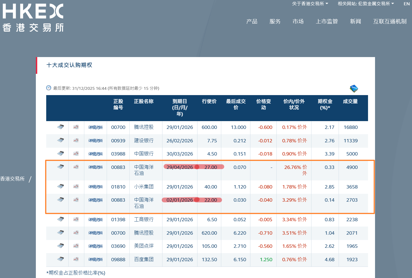Click 详细资料 link for 百度集团
412x278 pixels.
point(96,260)
